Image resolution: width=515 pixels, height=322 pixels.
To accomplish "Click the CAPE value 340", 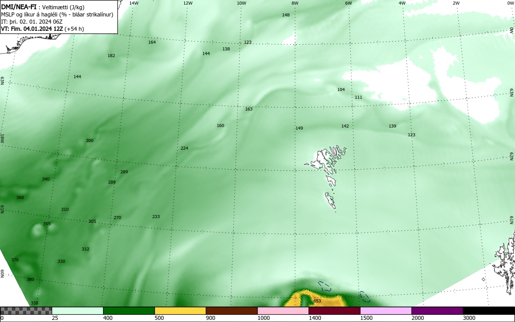I will coord(46,179).
